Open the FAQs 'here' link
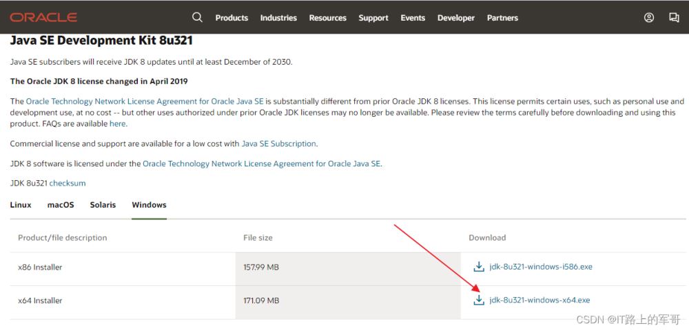 (117, 124)
